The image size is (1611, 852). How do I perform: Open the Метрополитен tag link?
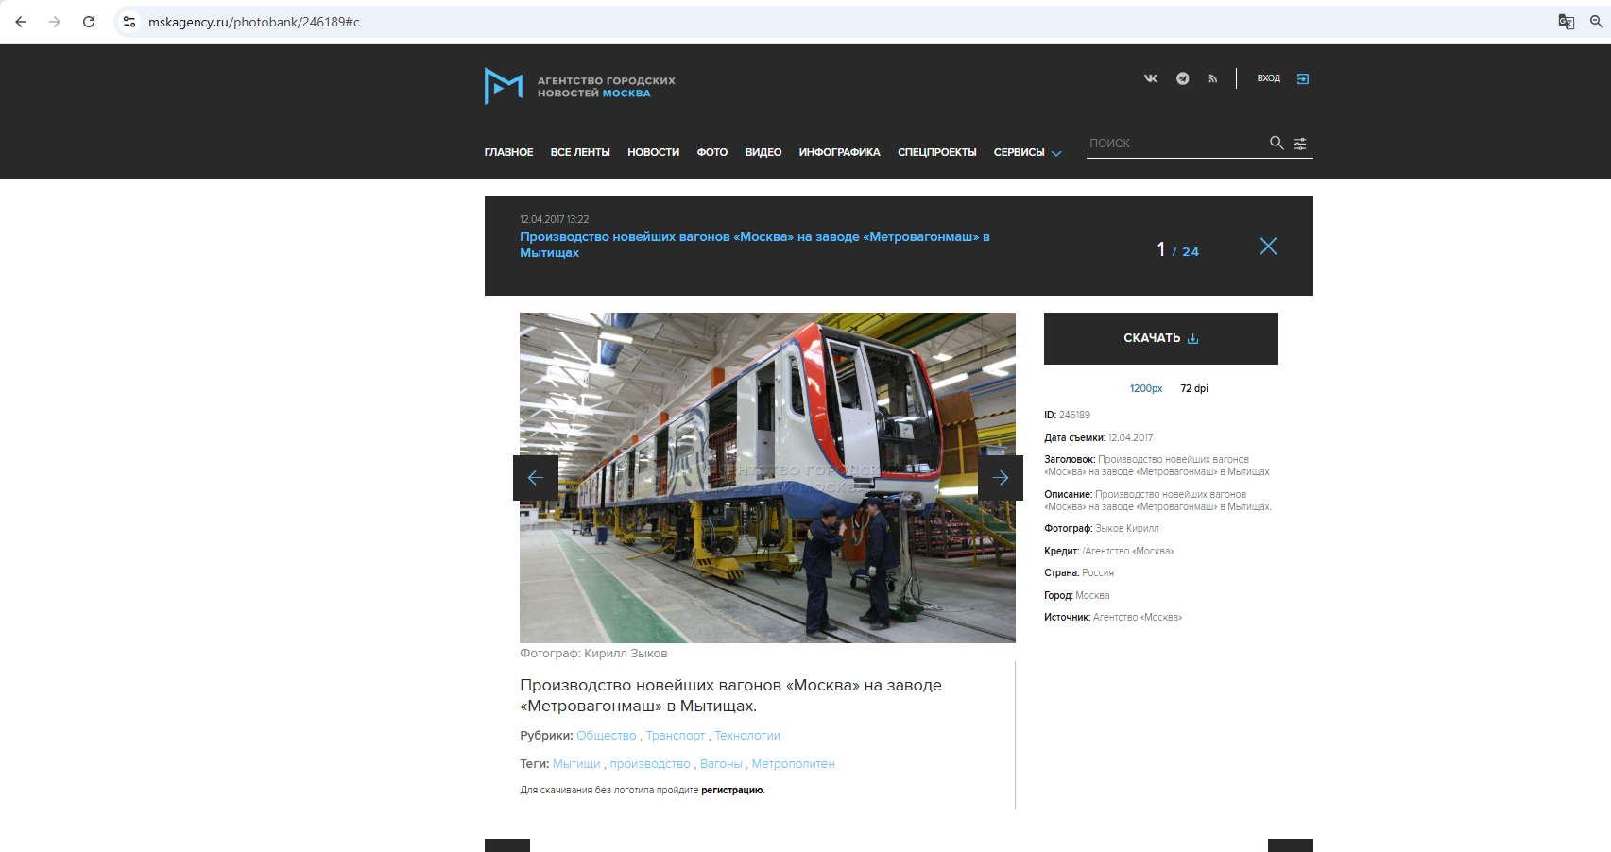click(x=793, y=764)
